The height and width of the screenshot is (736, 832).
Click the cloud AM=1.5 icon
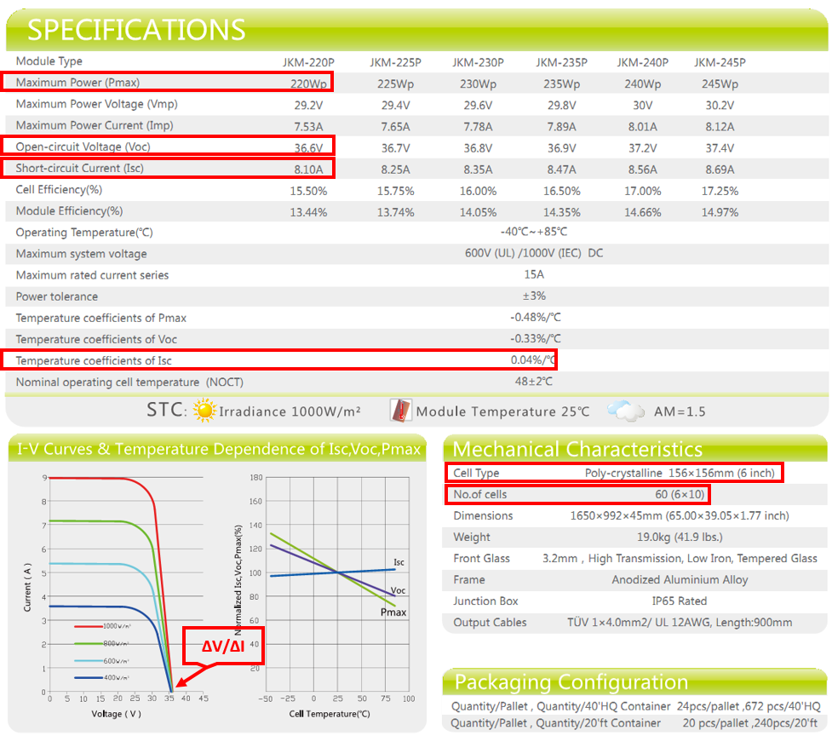pyautogui.click(x=627, y=411)
